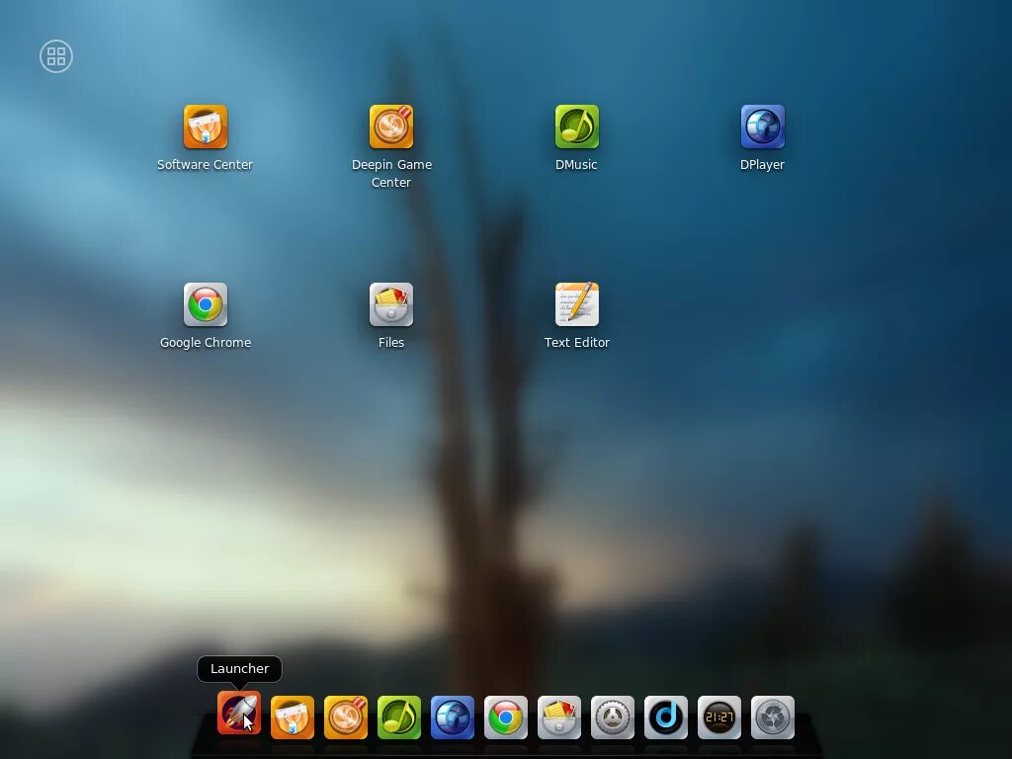
Task: Open Deepin Game Center in the dock
Action: click(x=346, y=717)
